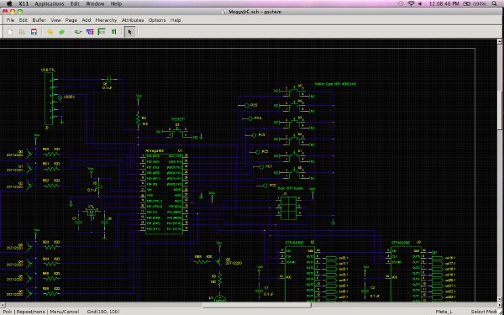Screen dimensions: 504x315
Task: Select the Add Bus tool icon
Action: [102, 32]
